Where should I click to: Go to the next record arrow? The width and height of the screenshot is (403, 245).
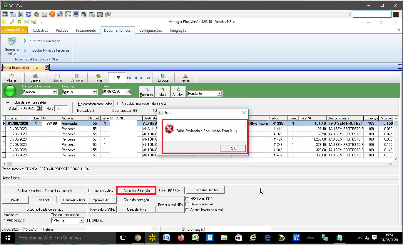coord(142,78)
